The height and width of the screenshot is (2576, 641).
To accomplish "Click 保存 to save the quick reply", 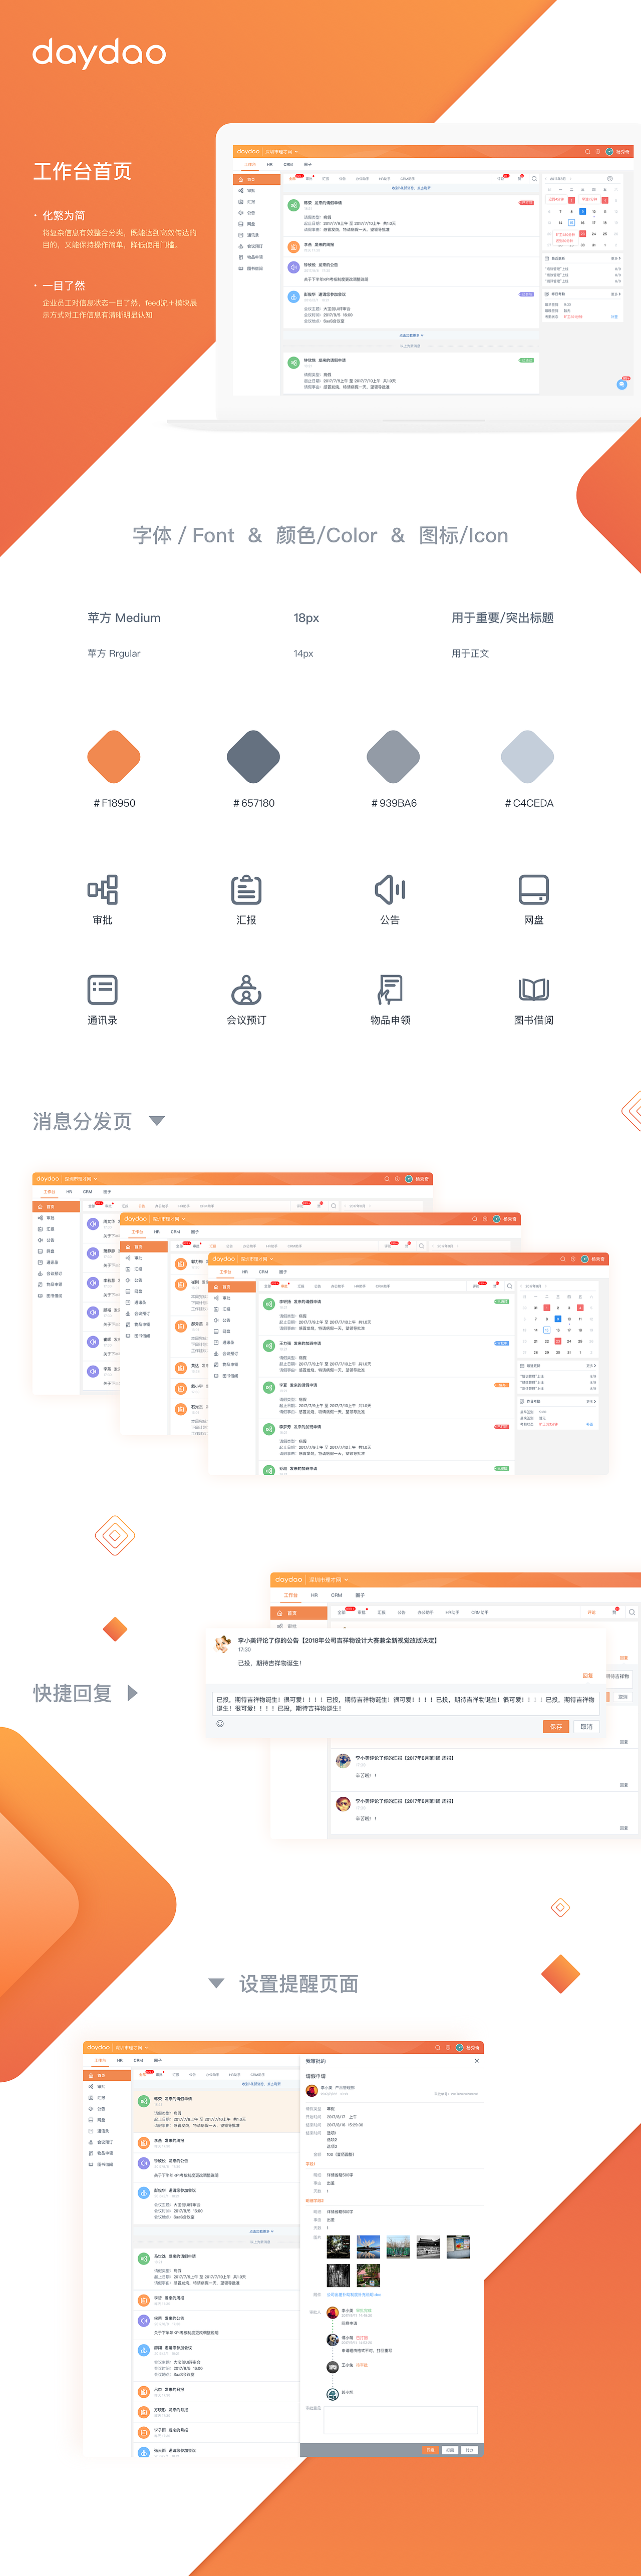I will point(556,1726).
